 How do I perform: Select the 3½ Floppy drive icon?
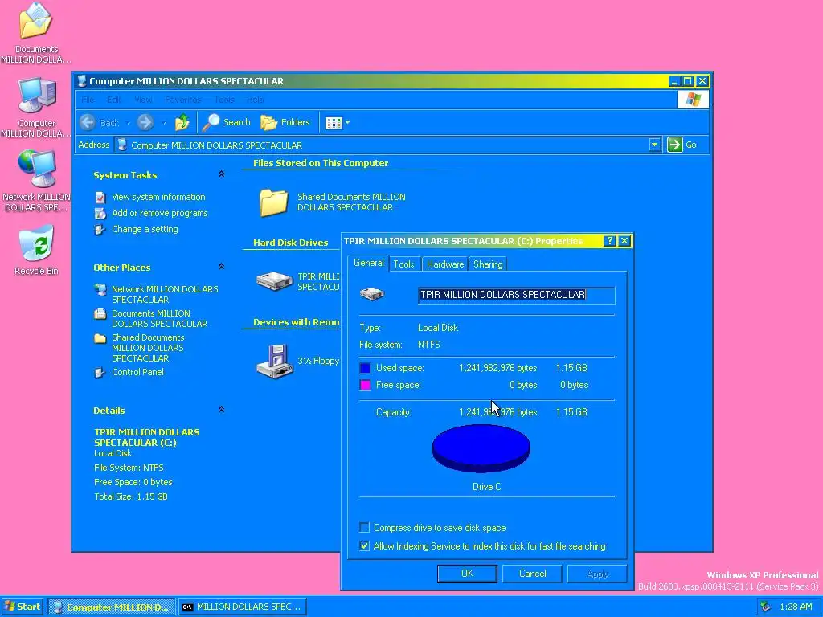tap(274, 361)
